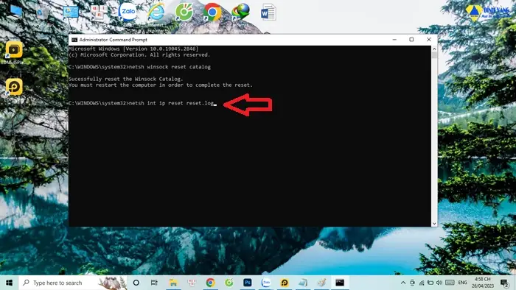This screenshot has height=290, width=516.
Task: Open Task View from the taskbar
Action: pos(154,283)
